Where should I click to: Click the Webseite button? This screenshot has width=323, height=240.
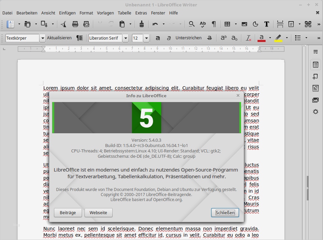pos(98,212)
